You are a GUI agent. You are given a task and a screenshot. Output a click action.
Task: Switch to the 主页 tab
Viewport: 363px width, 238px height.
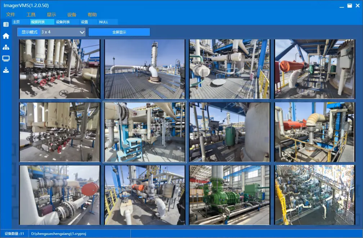pos(16,22)
